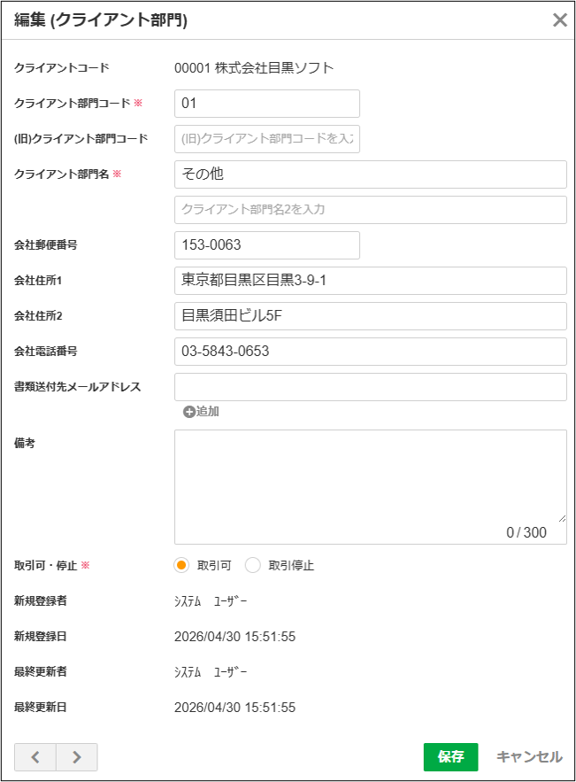
Task: Go to previous record arrow
Action: pos(35,757)
